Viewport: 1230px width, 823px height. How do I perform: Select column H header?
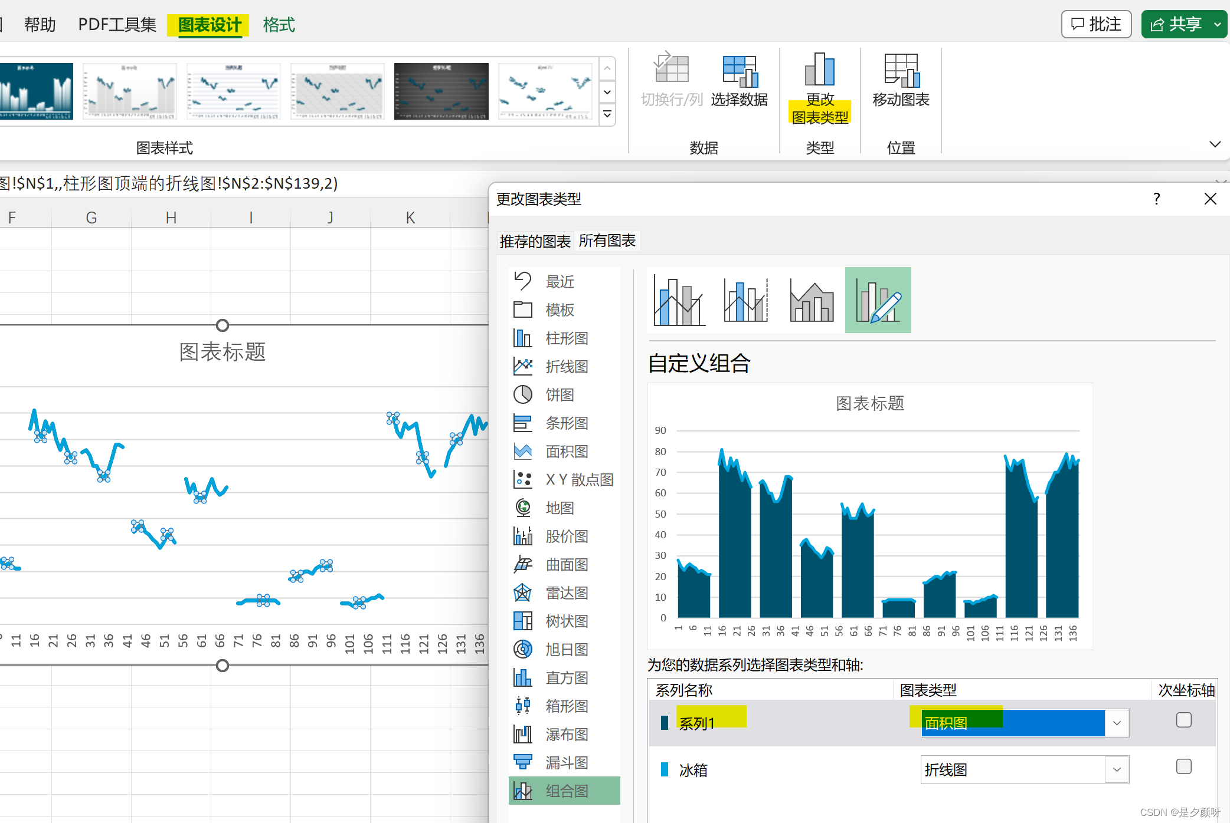point(171,218)
